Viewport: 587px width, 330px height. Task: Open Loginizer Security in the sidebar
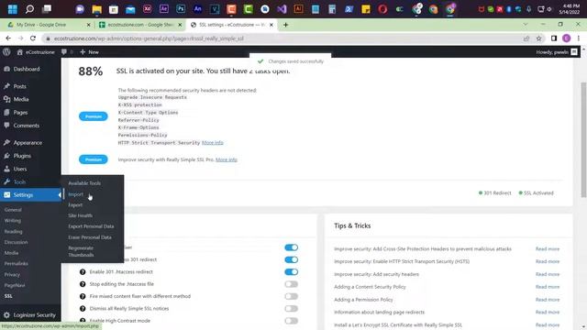[30, 315]
